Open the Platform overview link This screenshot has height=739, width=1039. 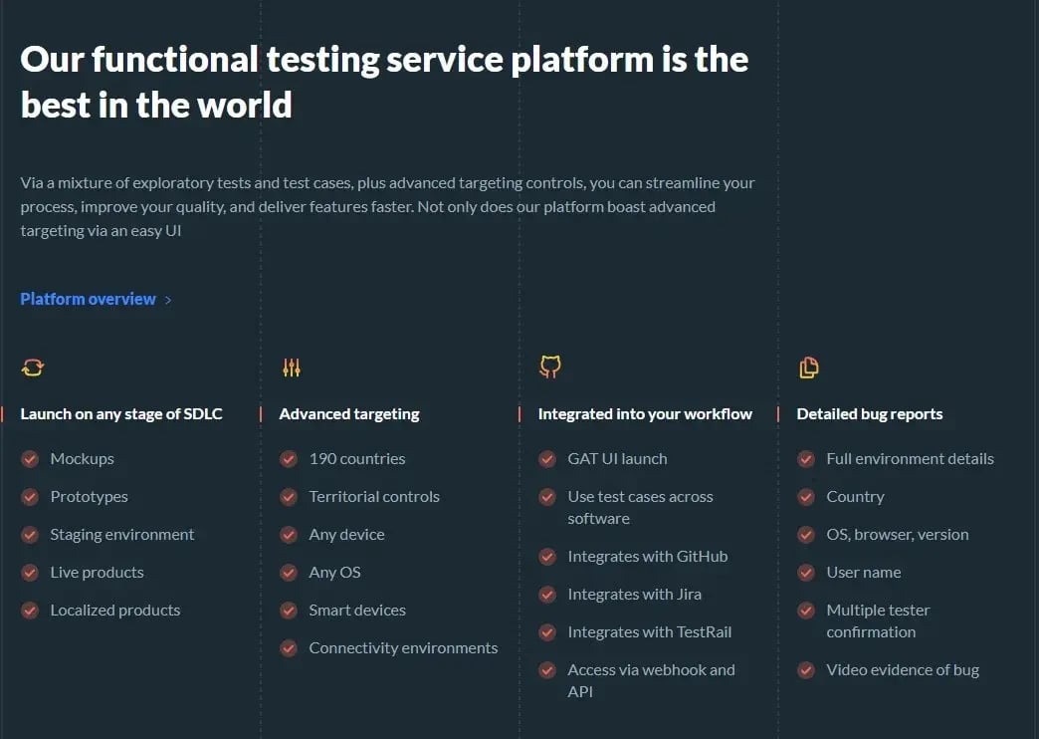coord(88,299)
